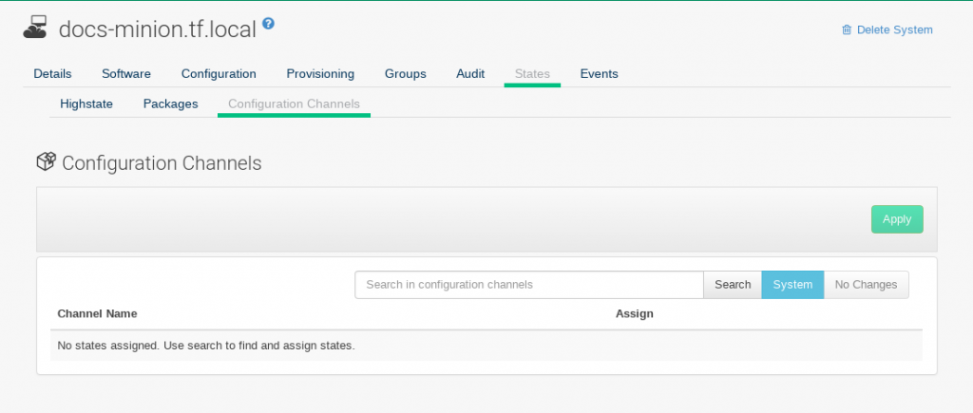Select the Configuration Channels subtab
This screenshot has width=973, height=413.
pyautogui.click(x=294, y=103)
